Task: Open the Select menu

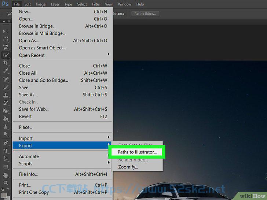Action: (82, 4)
